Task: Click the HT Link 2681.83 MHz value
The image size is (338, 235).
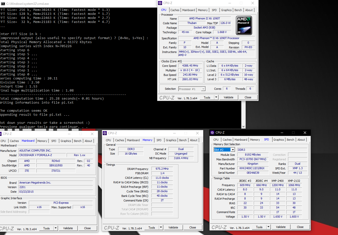Action: pos(190,79)
